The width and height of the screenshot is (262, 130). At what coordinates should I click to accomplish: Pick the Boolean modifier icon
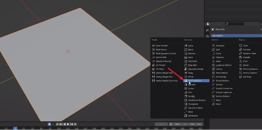[x=186, y=53]
